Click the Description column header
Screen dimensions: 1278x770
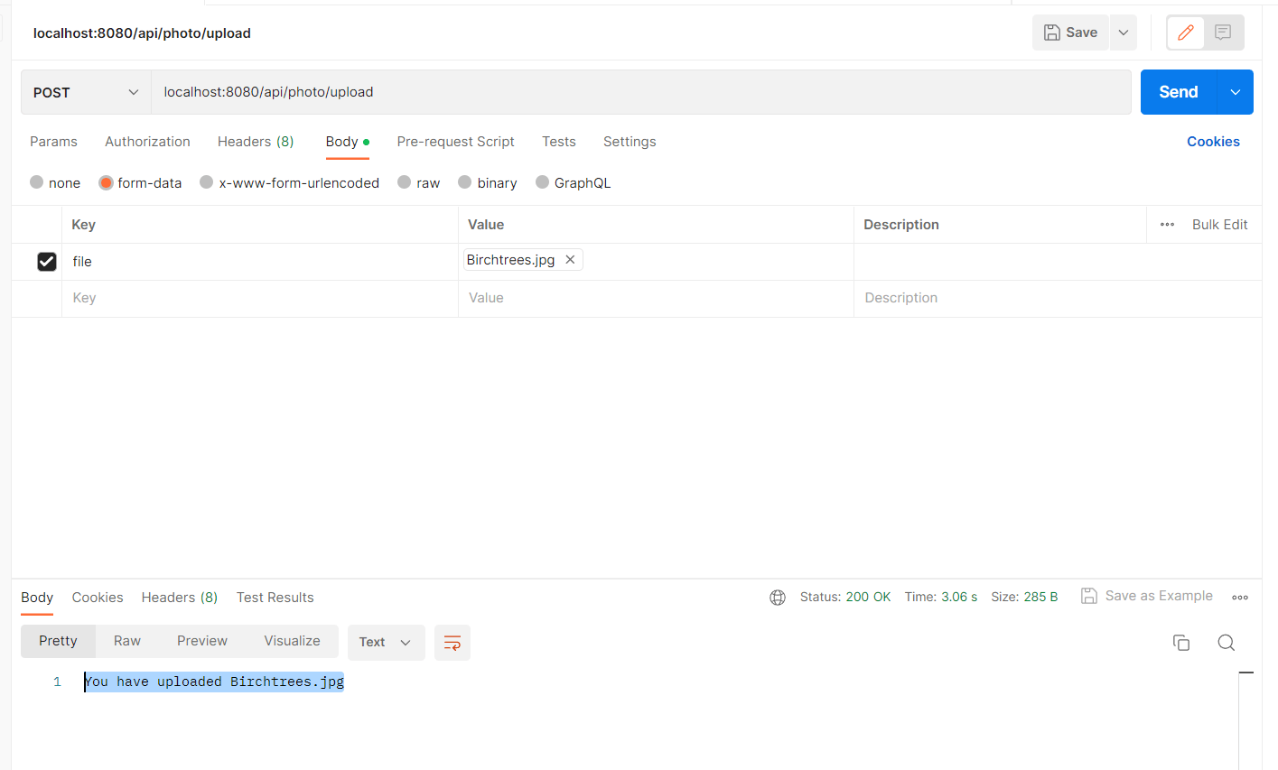pyautogui.click(x=901, y=225)
